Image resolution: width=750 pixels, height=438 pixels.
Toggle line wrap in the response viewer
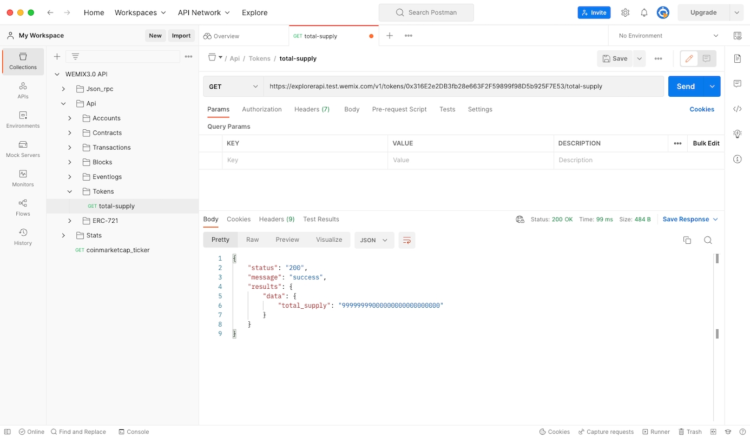[407, 240]
